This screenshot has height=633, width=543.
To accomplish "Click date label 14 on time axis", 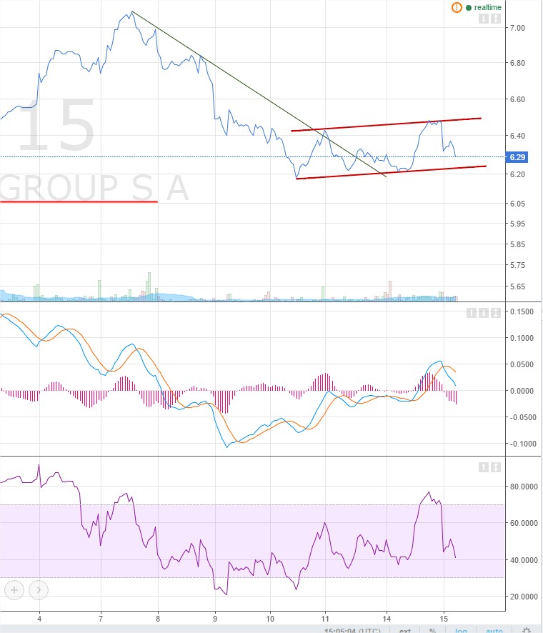I will point(387,619).
